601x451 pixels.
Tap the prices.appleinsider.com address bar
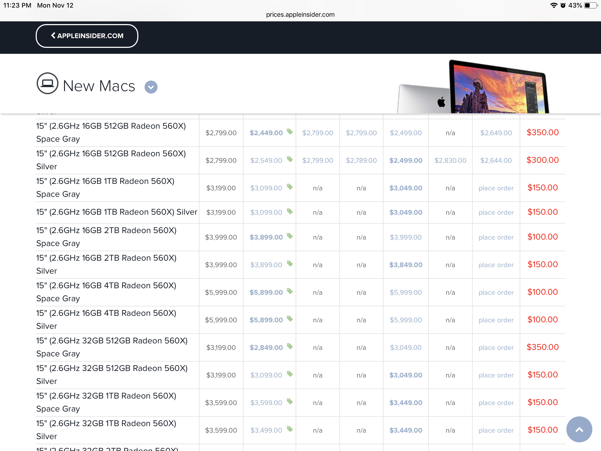(x=300, y=14)
